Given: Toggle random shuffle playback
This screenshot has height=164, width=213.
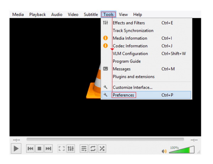Looking at the screenshot, I should click(x=102, y=148).
